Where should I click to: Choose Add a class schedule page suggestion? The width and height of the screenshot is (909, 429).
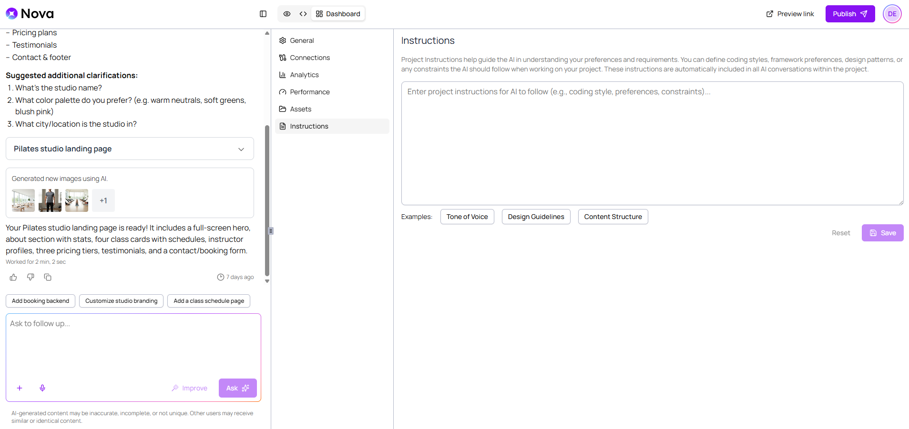pos(209,301)
